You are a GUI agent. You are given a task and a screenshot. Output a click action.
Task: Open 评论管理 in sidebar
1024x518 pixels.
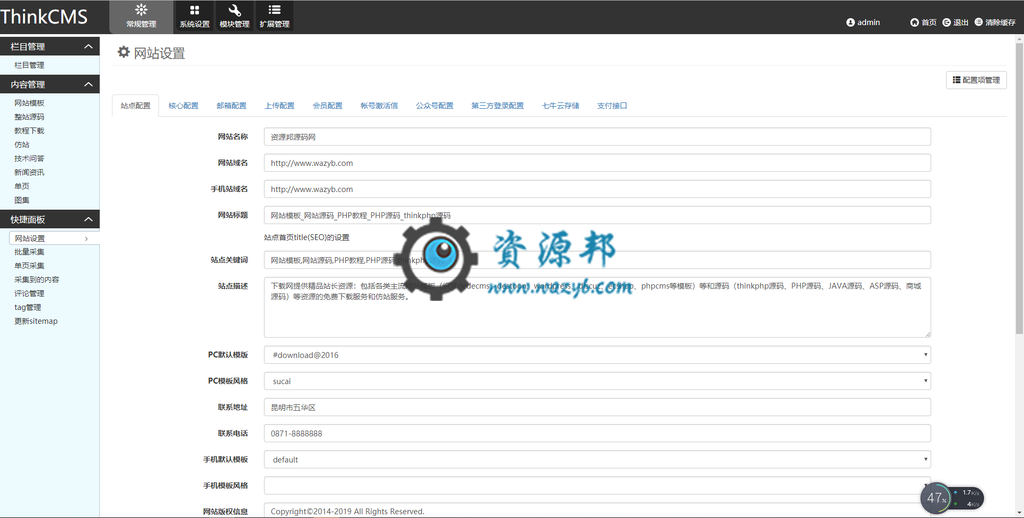(x=29, y=293)
